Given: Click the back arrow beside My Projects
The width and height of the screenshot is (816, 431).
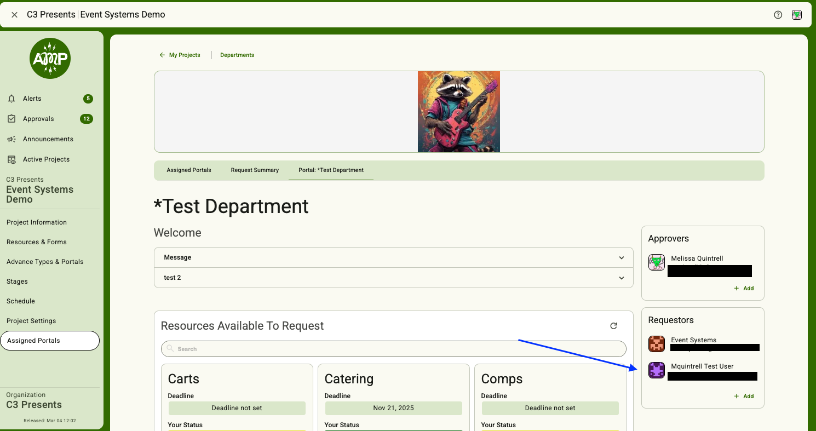Looking at the screenshot, I should coord(162,55).
